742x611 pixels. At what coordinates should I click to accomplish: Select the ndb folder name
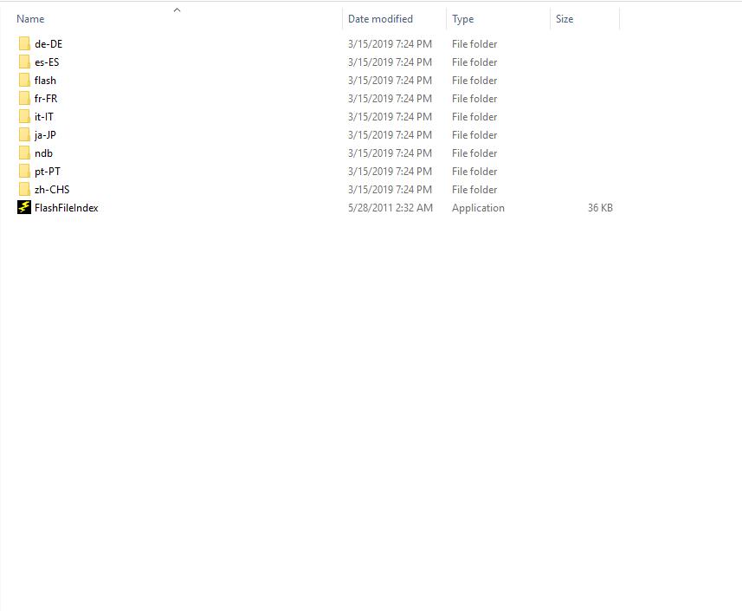[43, 153]
